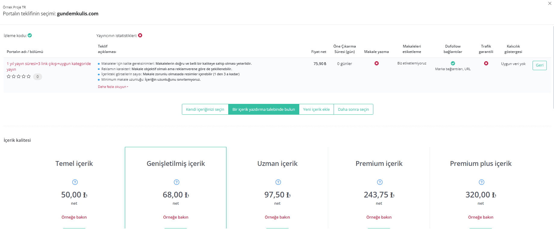Image resolution: width=554 pixels, height=230 pixels.
Task: Open help icon under Uzman içerik
Action: pos(278,182)
